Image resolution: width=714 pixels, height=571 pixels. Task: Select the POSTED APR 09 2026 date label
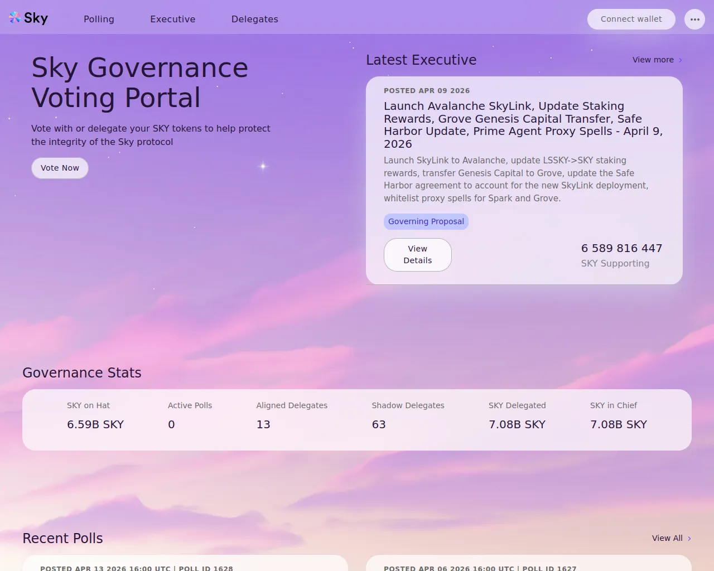click(427, 91)
